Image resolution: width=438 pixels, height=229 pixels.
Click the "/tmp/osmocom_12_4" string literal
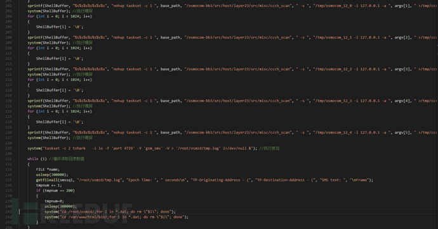click(x=352, y=132)
